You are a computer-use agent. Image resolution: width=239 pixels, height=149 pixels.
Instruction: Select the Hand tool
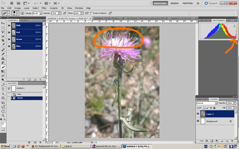(3, 111)
